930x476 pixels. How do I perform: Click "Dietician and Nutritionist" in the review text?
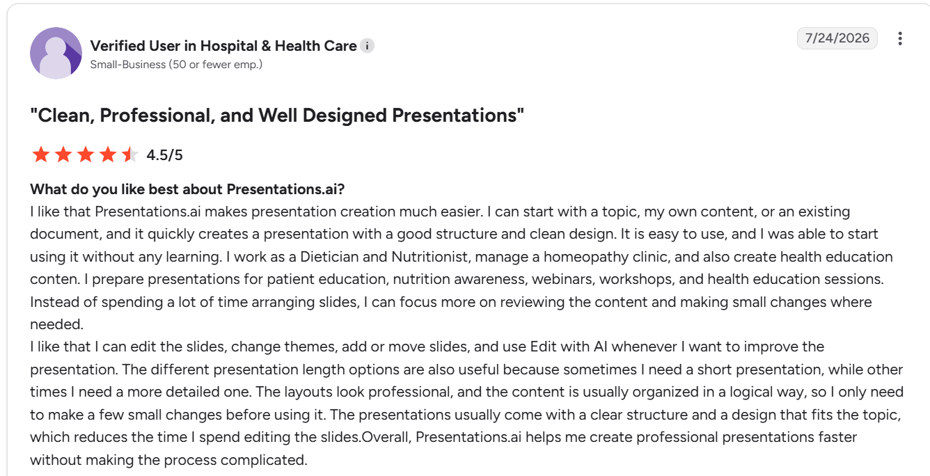(x=386, y=256)
